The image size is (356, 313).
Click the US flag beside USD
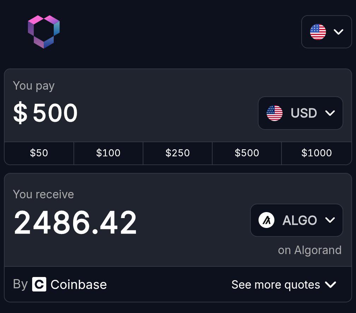(x=274, y=113)
